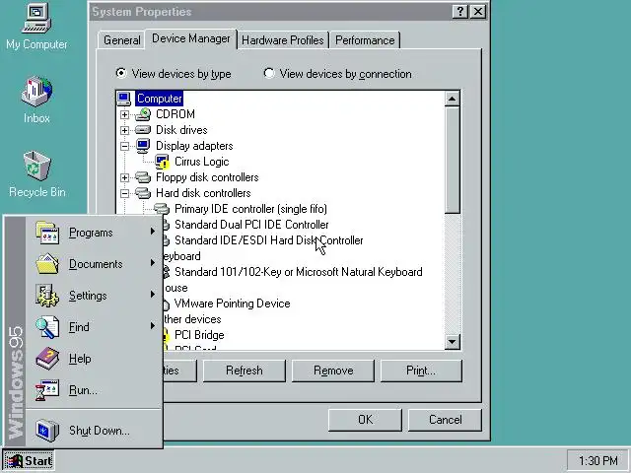
Task: Choose Help from the Start menu
Action: point(95,359)
